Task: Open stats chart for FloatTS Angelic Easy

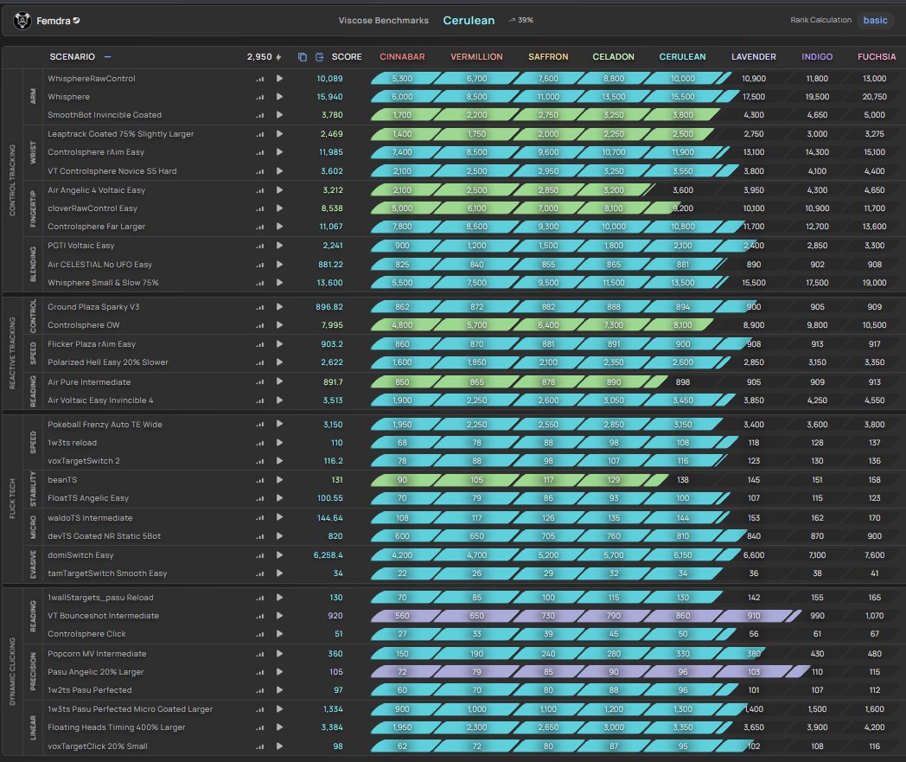Action: [260, 498]
